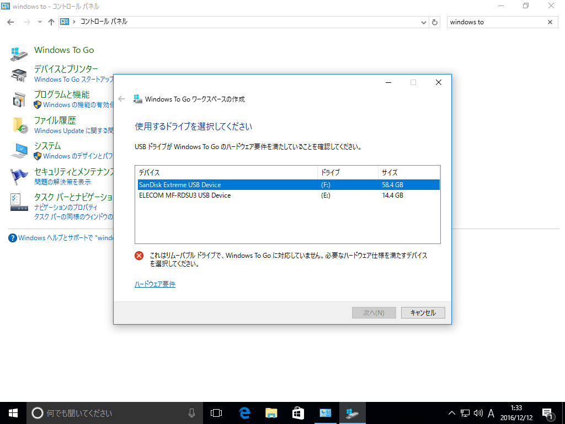This screenshot has width=565, height=424.
Task: Click ナビゲーションのプロパティ link
Action: [66, 208]
